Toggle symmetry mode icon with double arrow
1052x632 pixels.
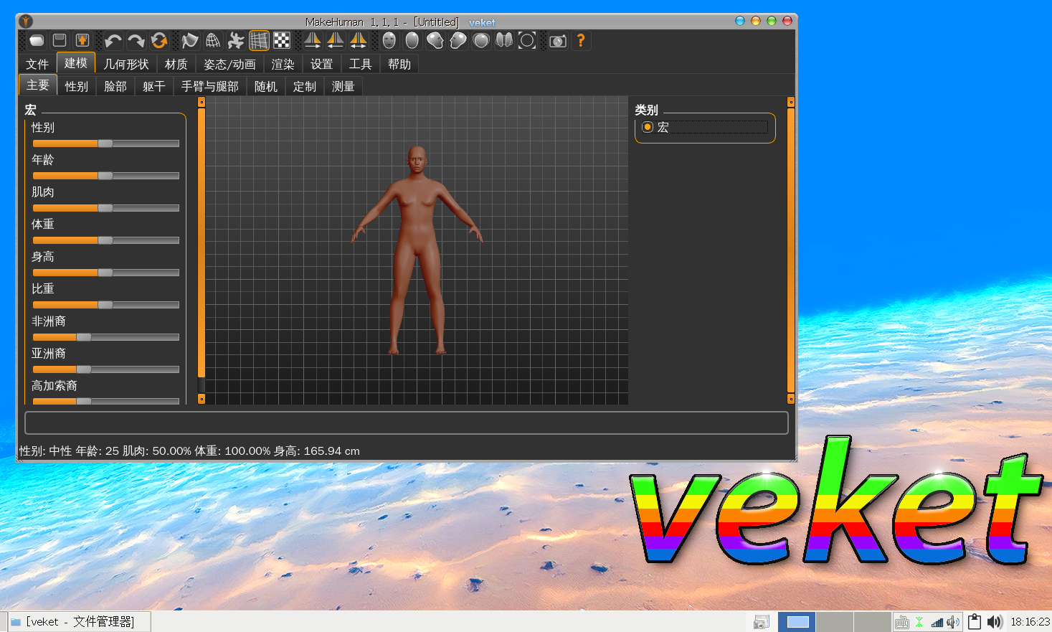(x=359, y=41)
